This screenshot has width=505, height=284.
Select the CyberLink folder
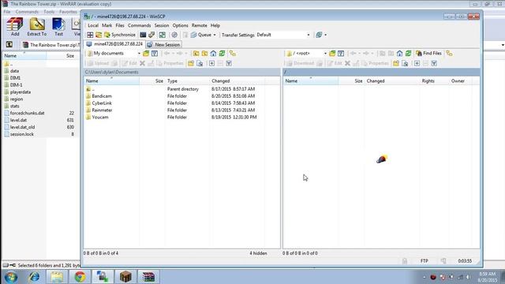point(102,103)
